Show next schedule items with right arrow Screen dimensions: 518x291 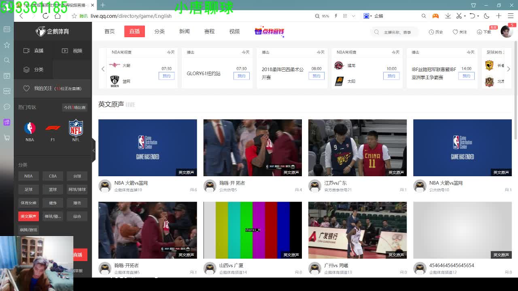pyautogui.click(x=509, y=69)
